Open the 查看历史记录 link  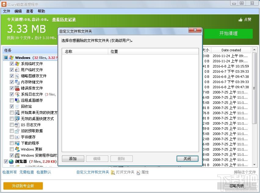64,20
